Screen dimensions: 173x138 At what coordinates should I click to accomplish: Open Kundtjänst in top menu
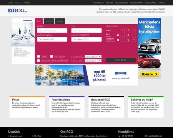coord(151,3)
